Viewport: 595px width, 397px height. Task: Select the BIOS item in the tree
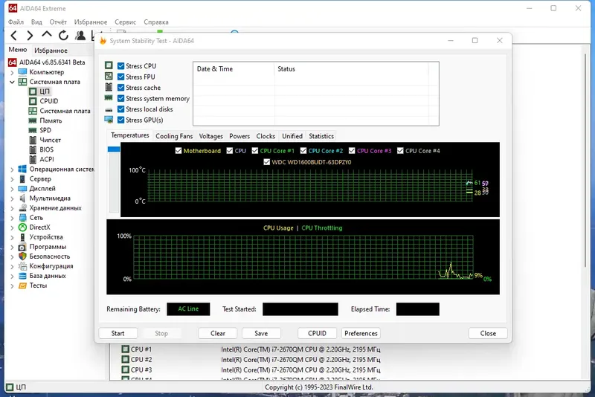tap(46, 149)
